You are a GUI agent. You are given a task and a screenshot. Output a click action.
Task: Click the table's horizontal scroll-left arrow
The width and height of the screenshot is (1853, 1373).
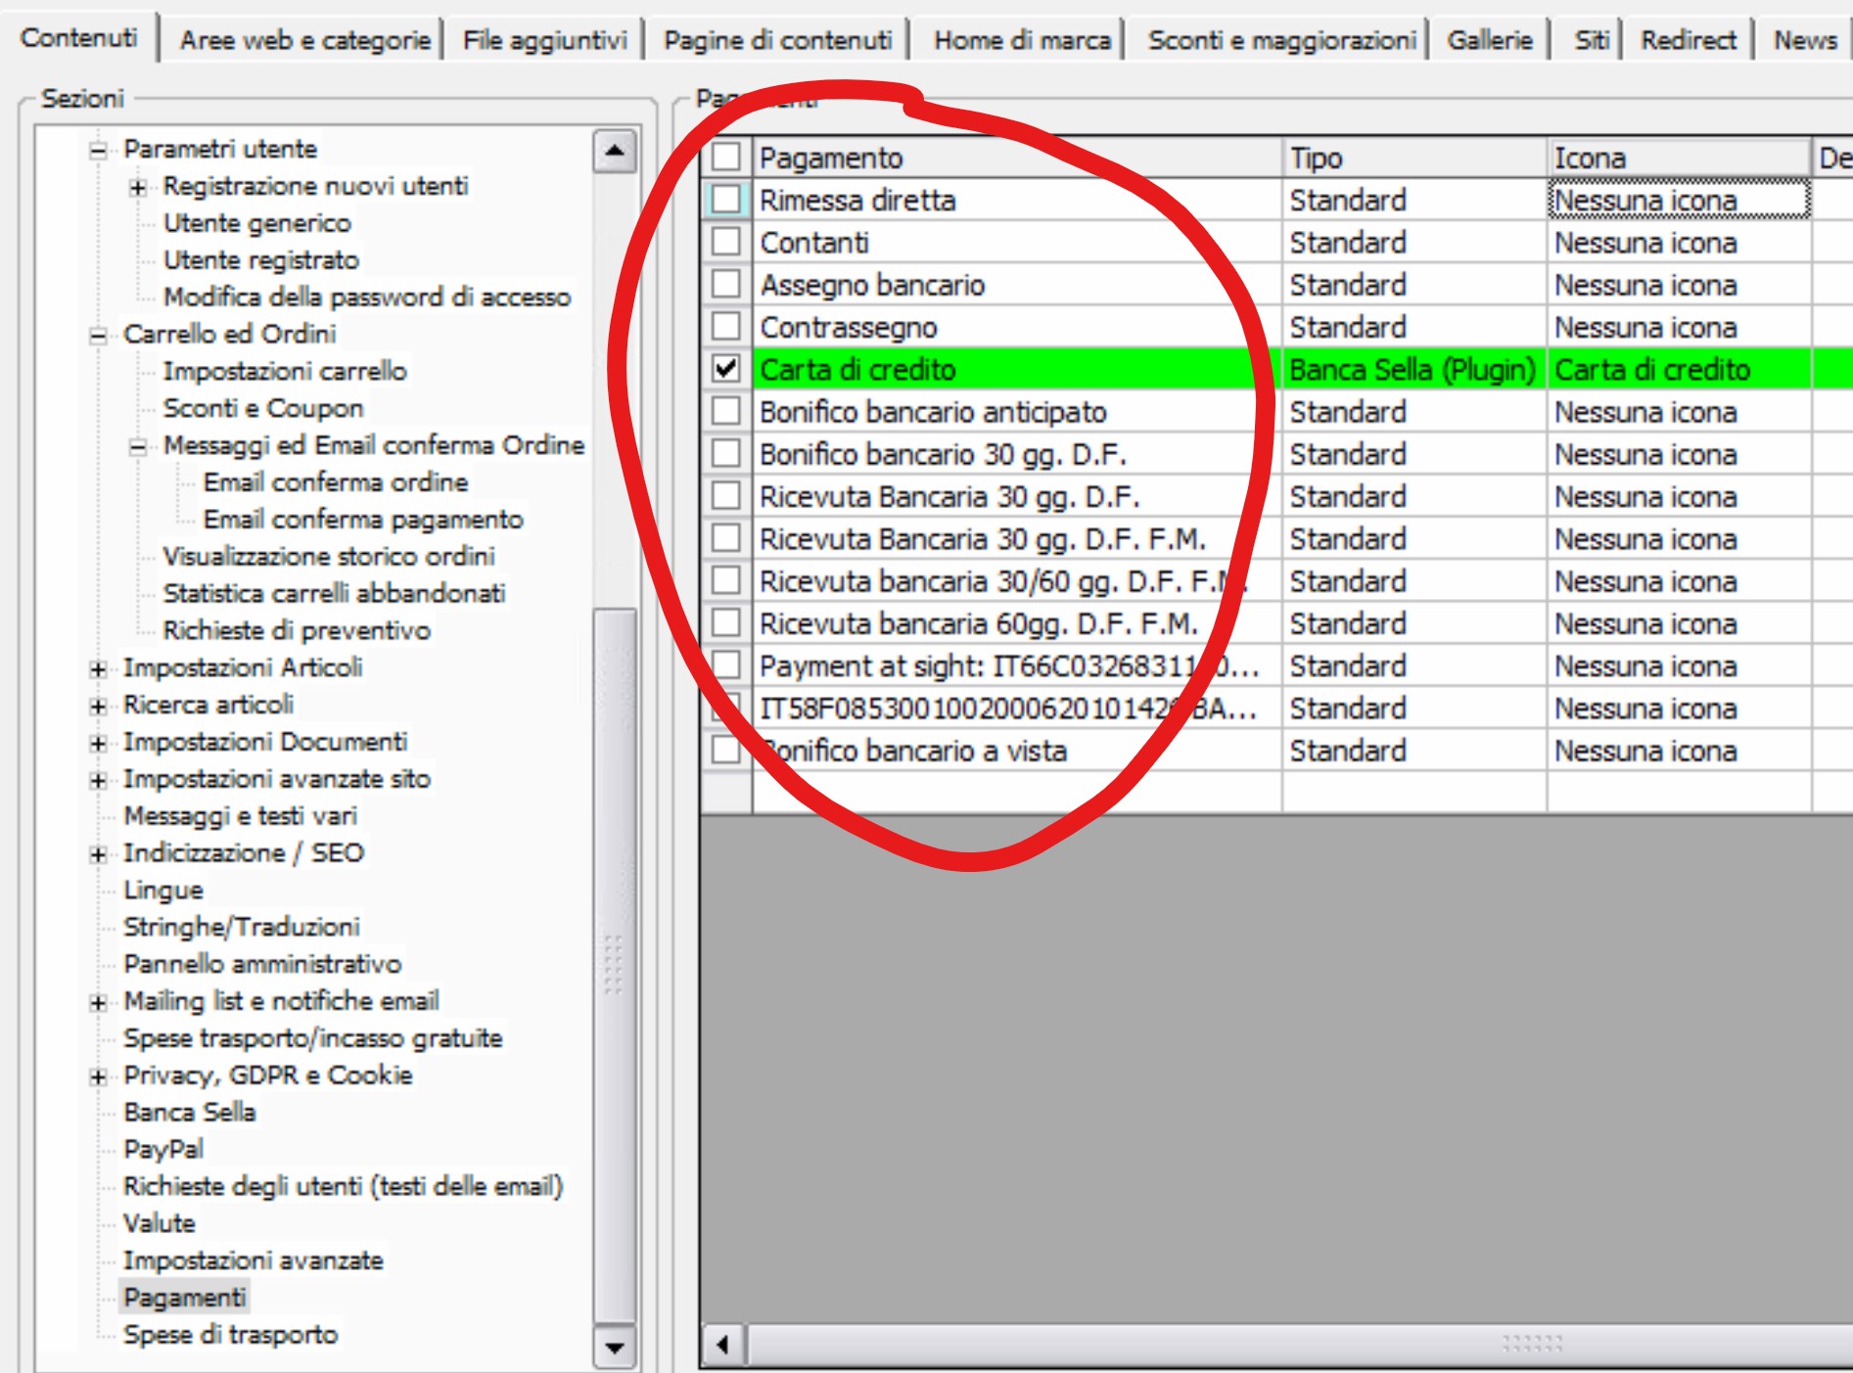click(x=723, y=1345)
